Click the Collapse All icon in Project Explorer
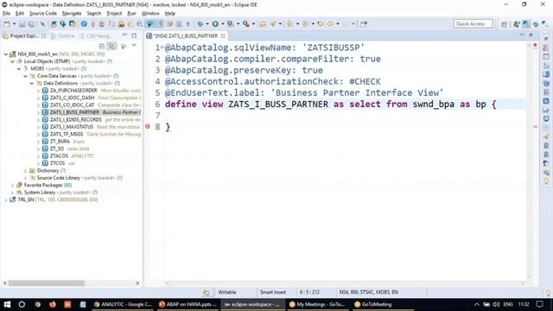This screenshot has height=311, width=553. [x=102, y=46]
